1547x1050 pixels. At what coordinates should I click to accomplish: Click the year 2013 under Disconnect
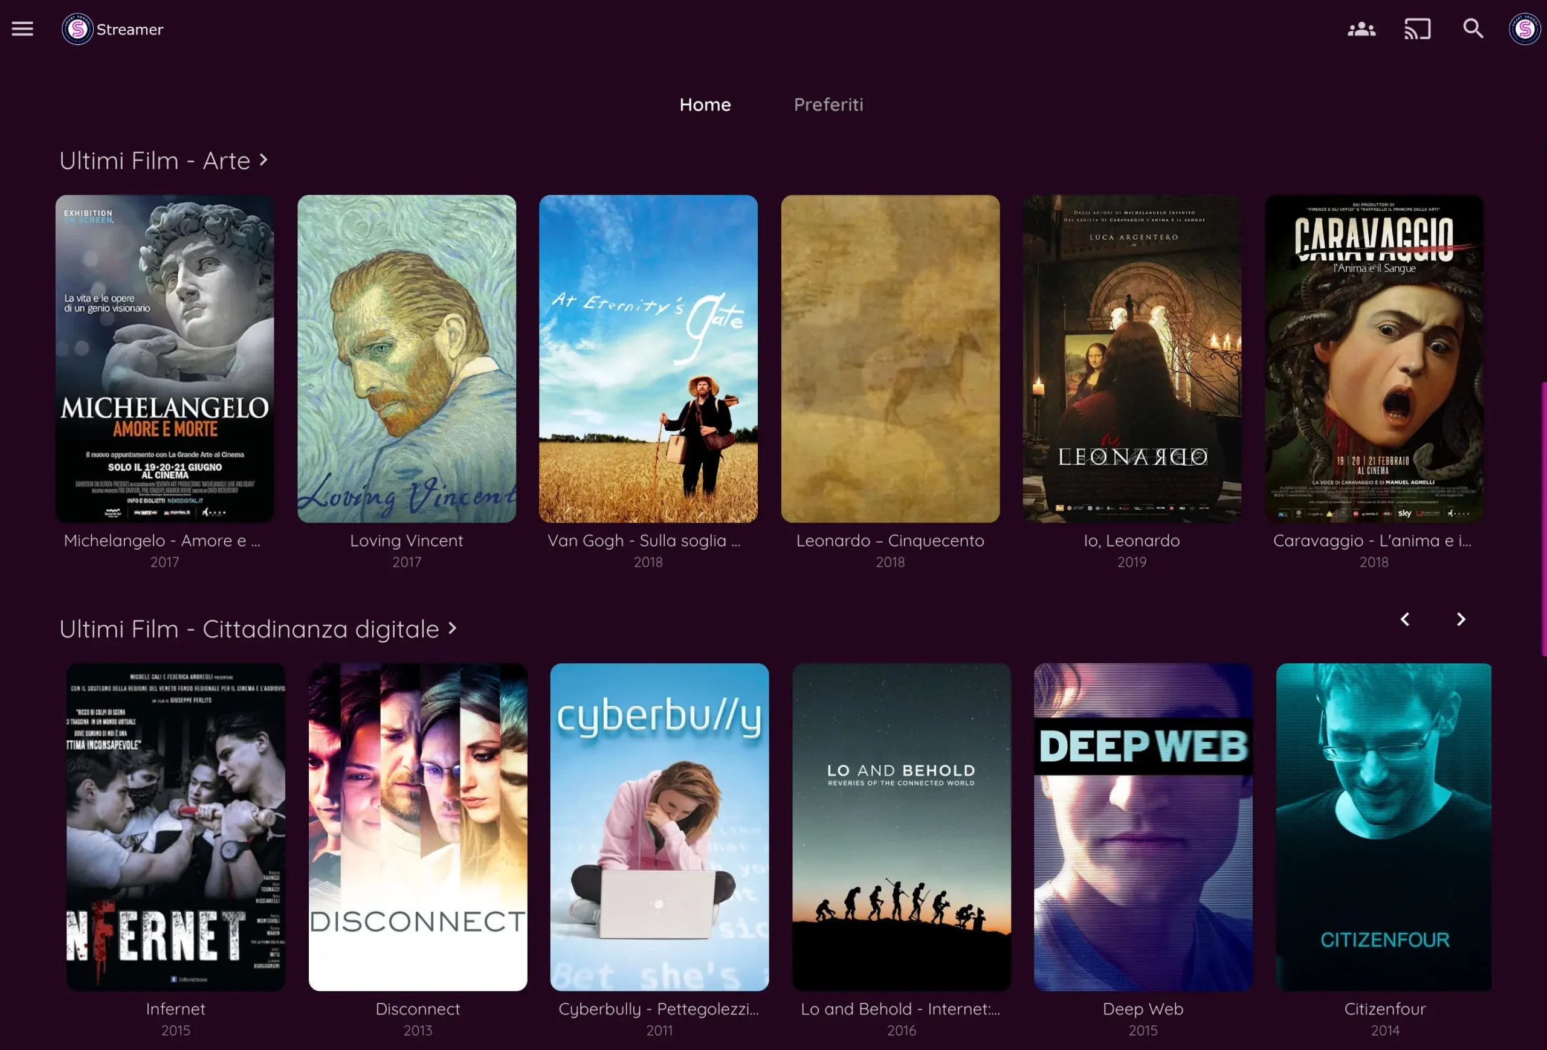coord(418,1030)
